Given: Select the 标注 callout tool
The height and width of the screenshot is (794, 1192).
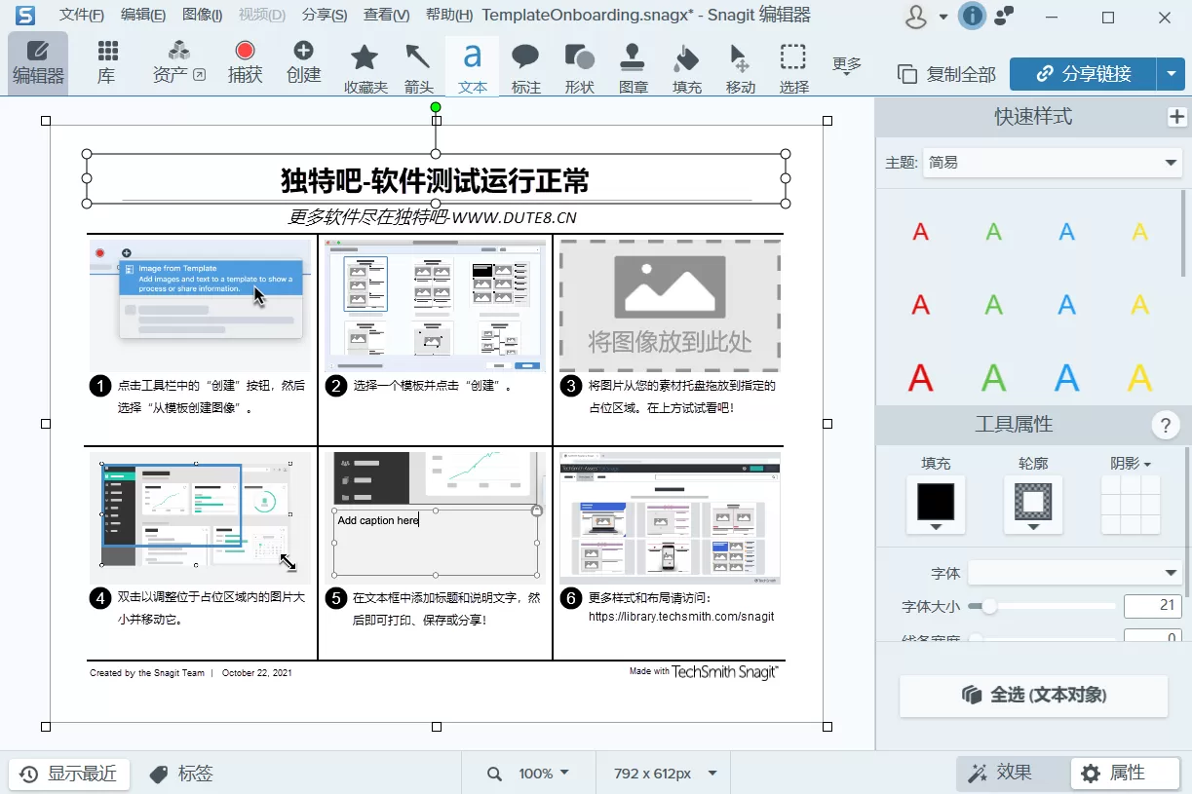Looking at the screenshot, I should [525, 66].
